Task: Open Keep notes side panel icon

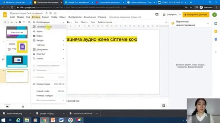Action: (x=216, y=31)
